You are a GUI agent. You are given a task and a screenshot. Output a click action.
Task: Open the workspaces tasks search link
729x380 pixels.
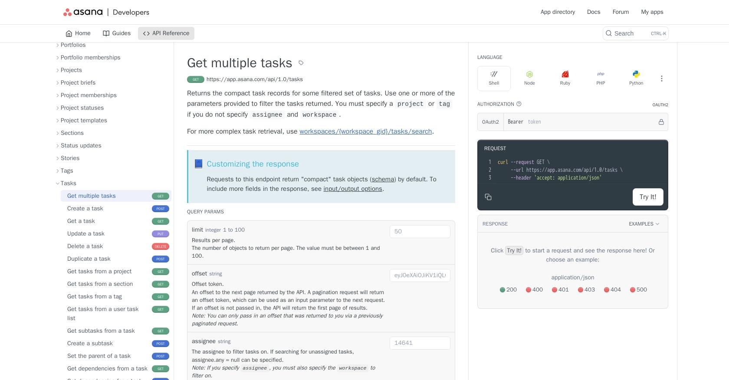point(366,131)
